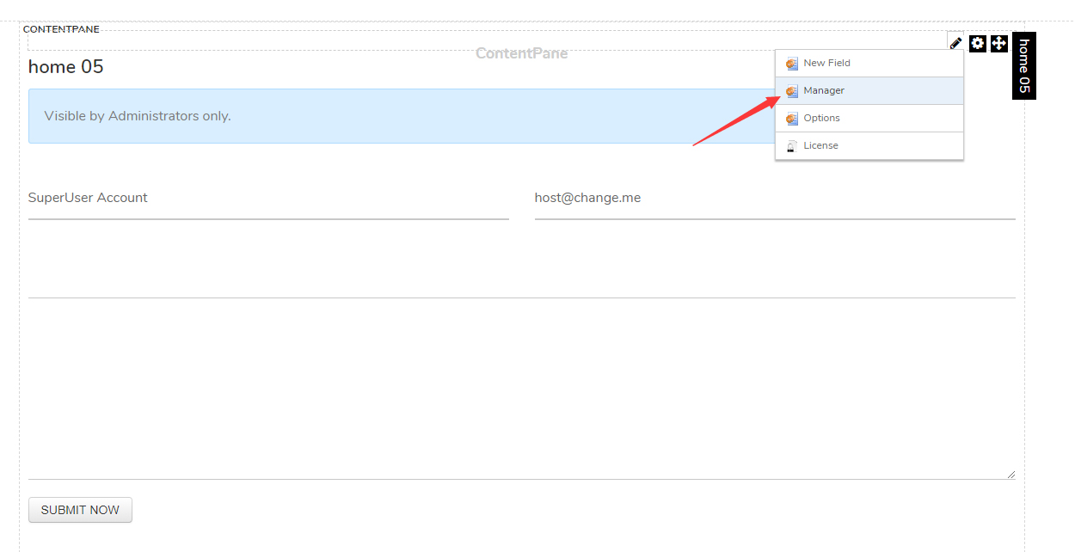
Task: Open the Options menu item
Action: coord(823,118)
